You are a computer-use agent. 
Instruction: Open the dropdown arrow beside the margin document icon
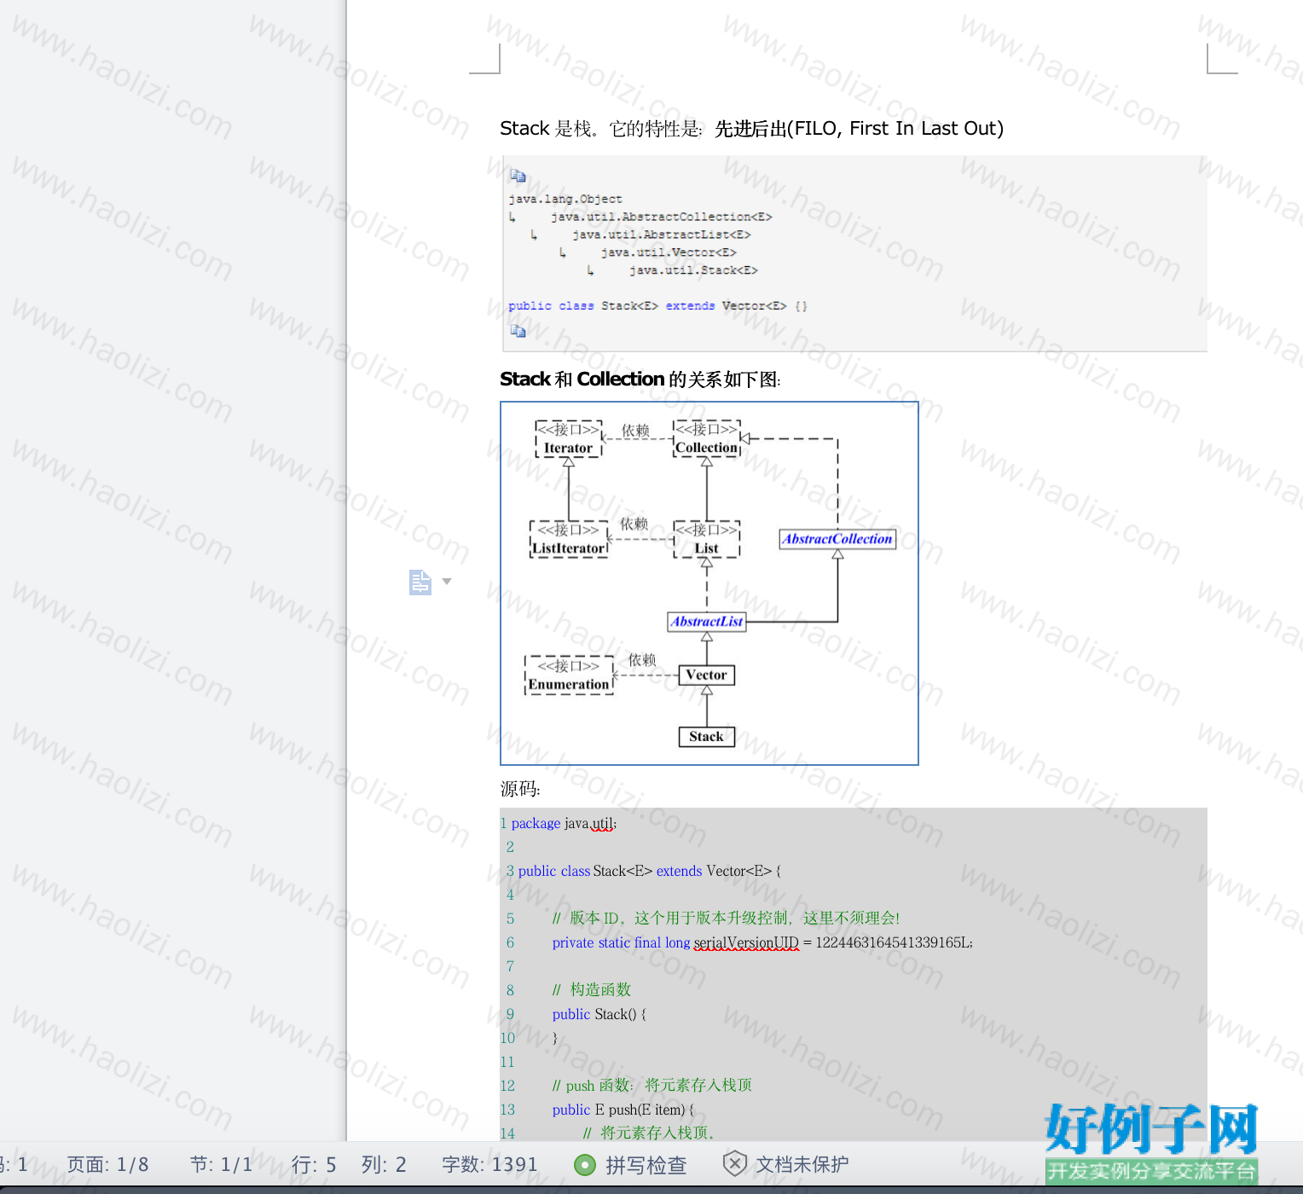pyautogui.click(x=447, y=582)
